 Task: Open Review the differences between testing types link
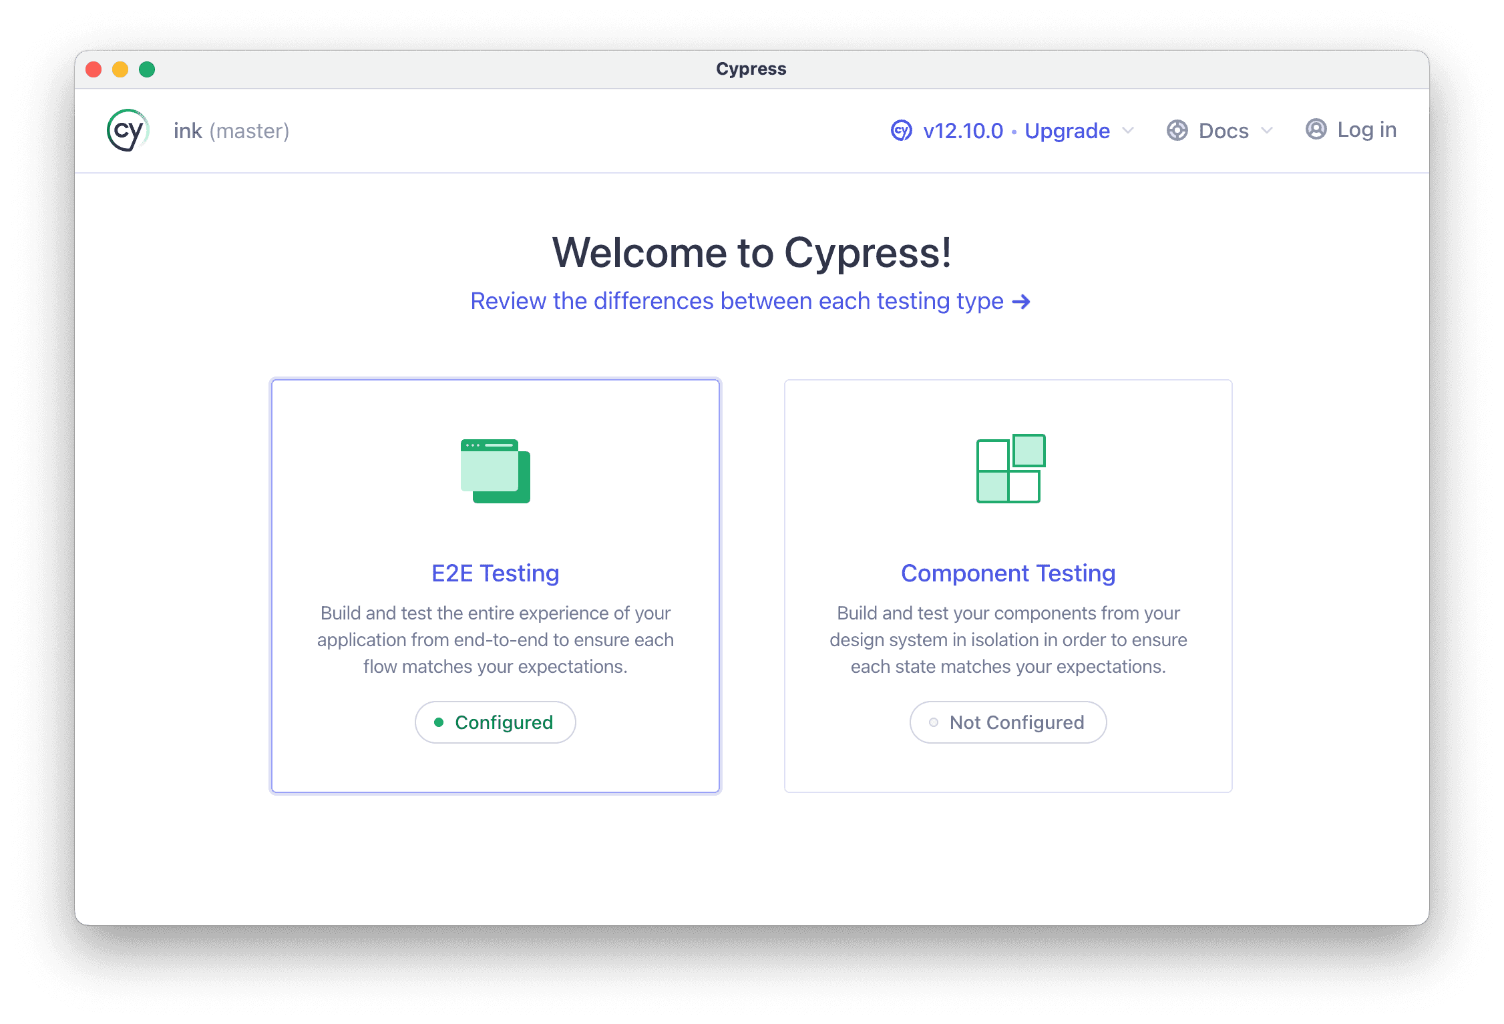737,301
